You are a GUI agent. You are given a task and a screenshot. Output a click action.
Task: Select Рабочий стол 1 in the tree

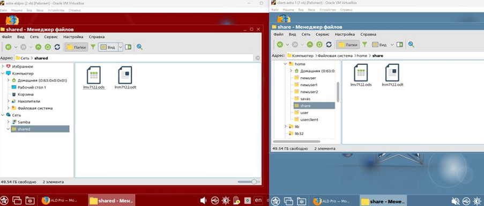click(x=29, y=87)
